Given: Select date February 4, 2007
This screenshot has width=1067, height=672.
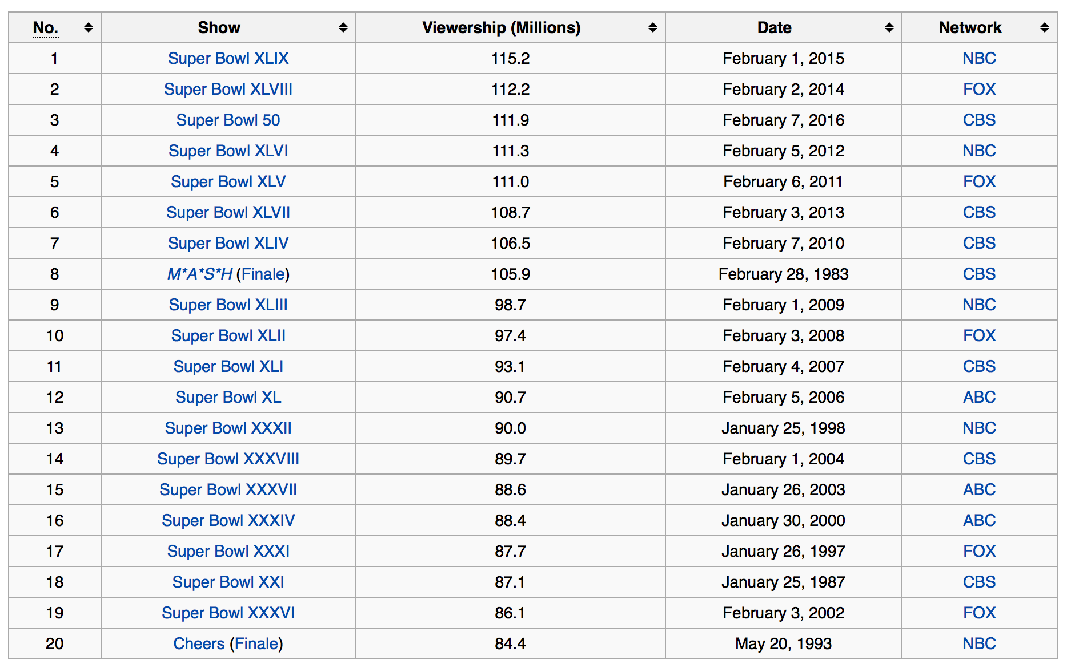Looking at the screenshot, I should point(783,366).
